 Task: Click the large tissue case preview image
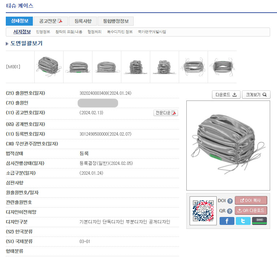(228, 145)
